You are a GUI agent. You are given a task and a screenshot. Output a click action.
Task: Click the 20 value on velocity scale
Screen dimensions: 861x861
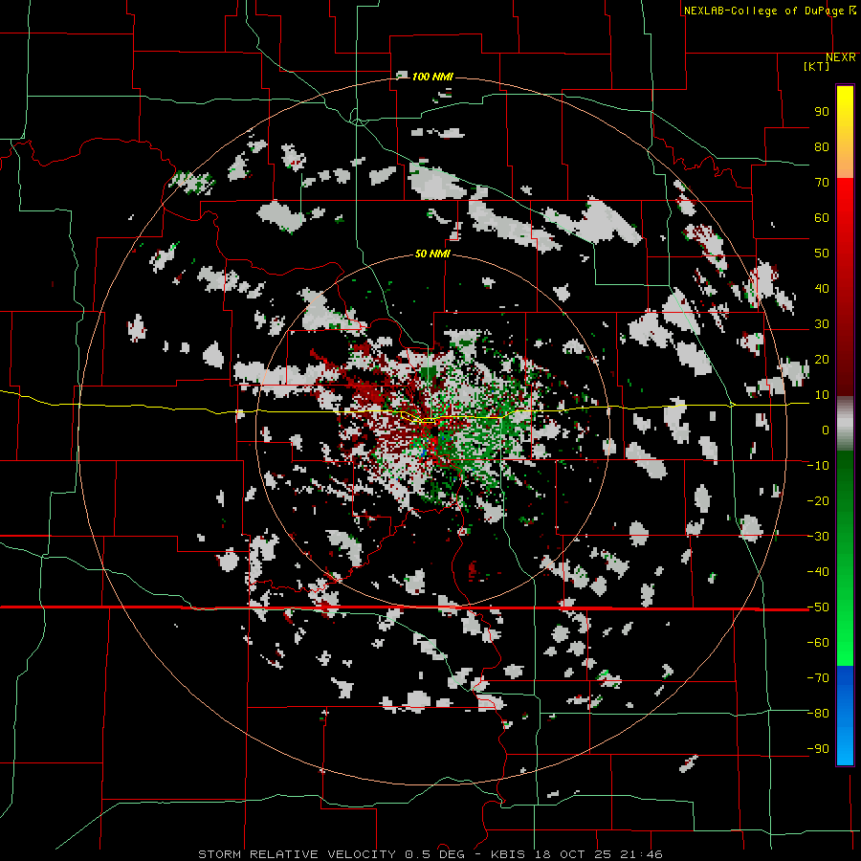point(822,360)
